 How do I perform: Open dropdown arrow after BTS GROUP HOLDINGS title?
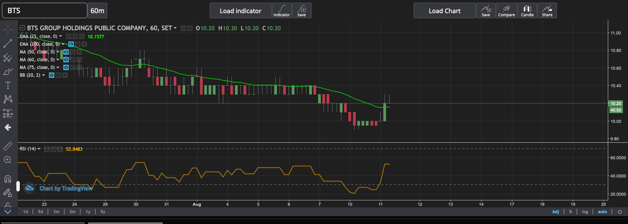(175, 28)
